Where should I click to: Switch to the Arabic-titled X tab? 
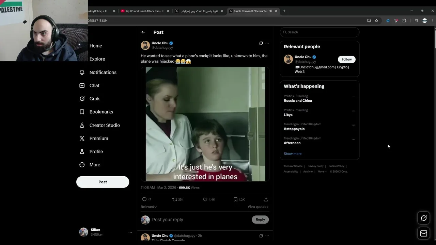[199, 11]
